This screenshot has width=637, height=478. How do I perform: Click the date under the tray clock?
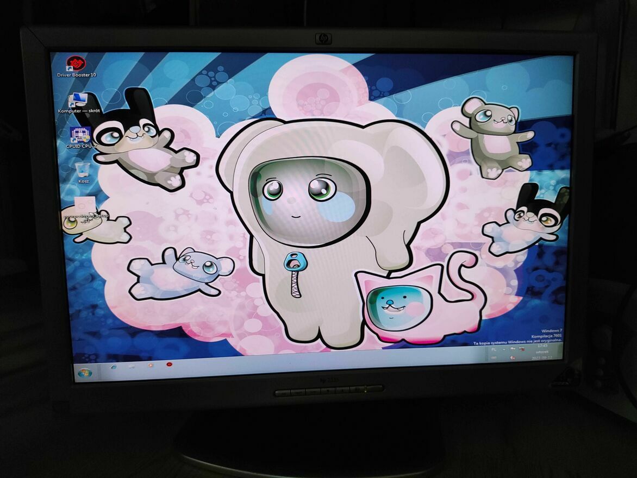pos(542,358)
